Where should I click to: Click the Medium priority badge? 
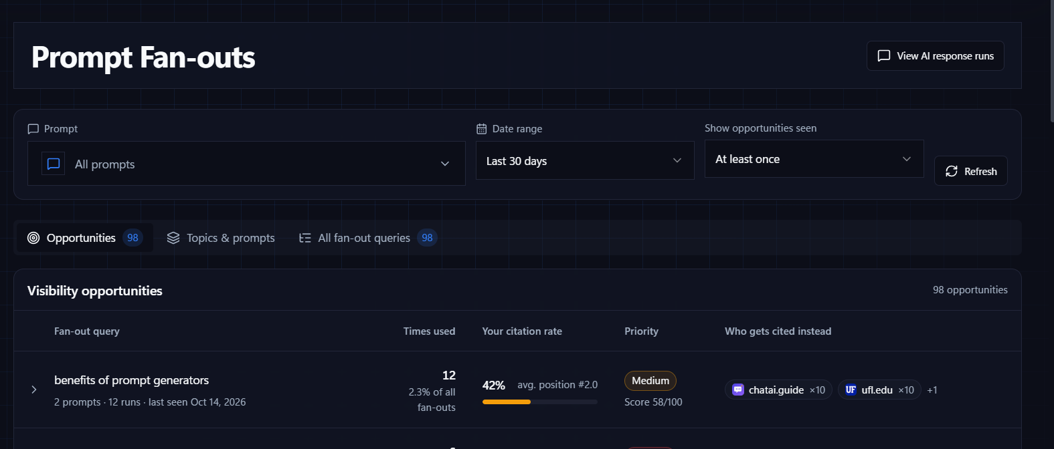click(x=650, y=381)
